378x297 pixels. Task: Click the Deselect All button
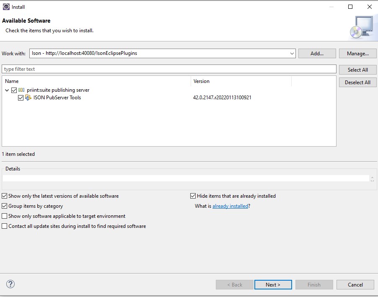click(x=357, y=83)
